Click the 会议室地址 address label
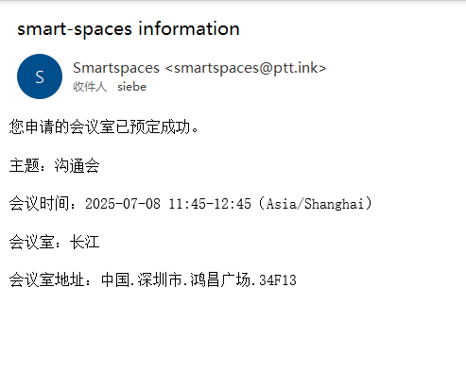 tap(47, 279)
